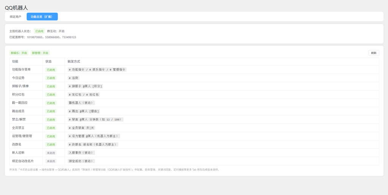Click the 群互动：开启 text
388x195 pixels.
click(56, 31)
